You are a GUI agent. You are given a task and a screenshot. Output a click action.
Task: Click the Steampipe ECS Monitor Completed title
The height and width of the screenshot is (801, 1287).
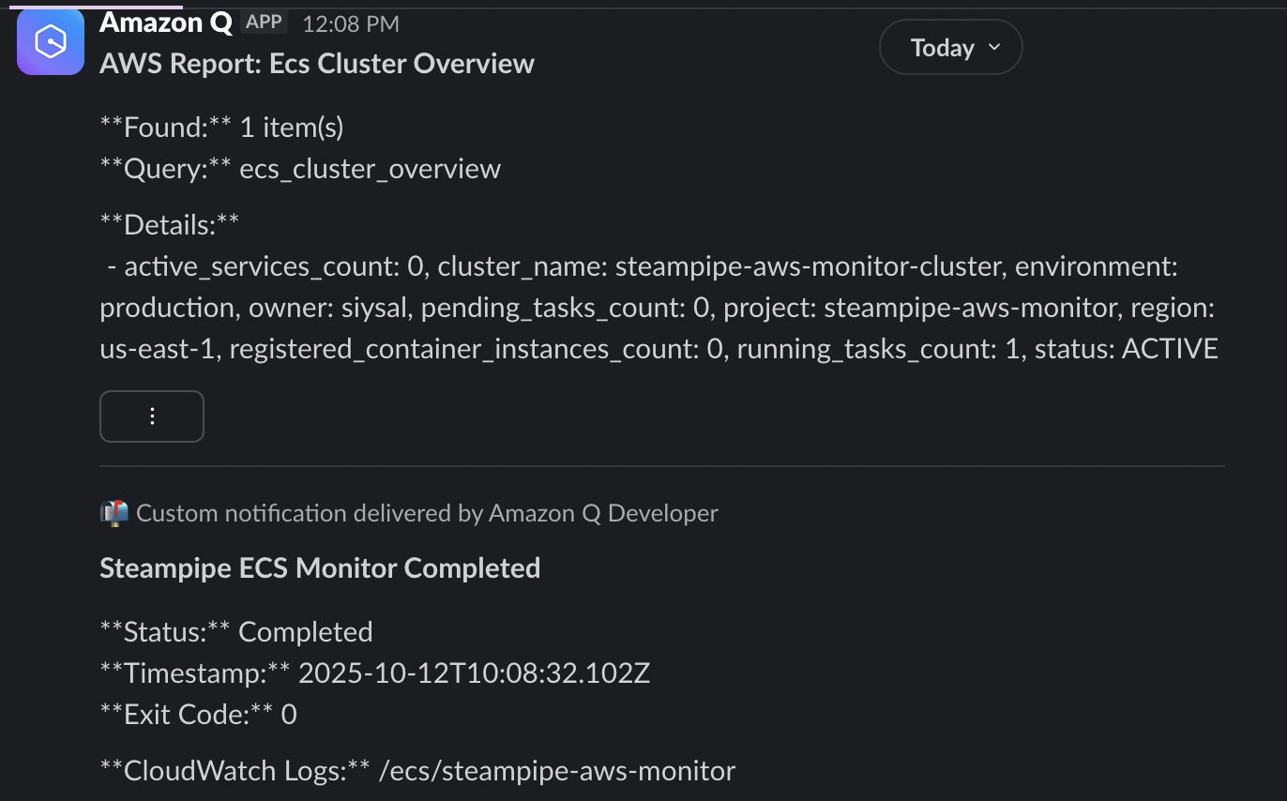click(x=320, y=567)
